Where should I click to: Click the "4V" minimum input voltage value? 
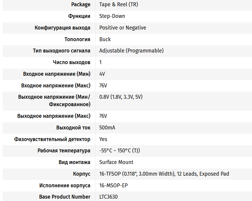[x=102, y=74]
